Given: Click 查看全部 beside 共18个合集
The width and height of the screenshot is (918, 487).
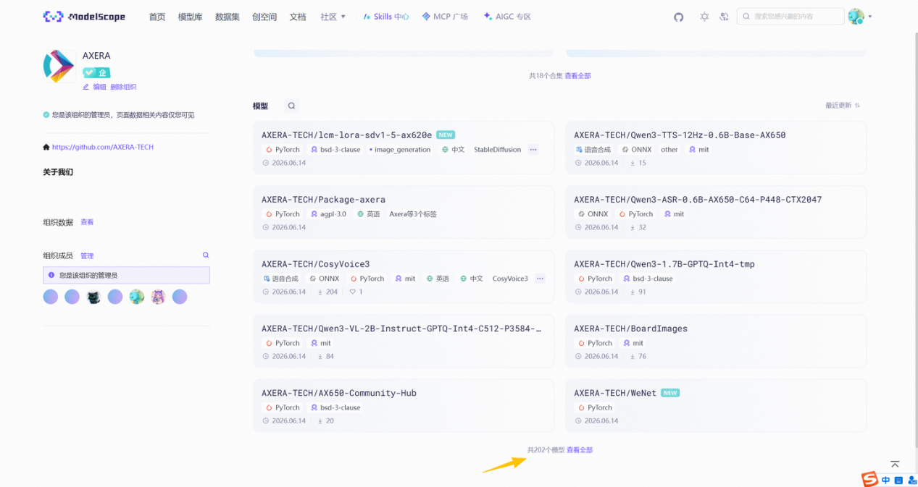Looking at the screenshot, I should [577, 76].
